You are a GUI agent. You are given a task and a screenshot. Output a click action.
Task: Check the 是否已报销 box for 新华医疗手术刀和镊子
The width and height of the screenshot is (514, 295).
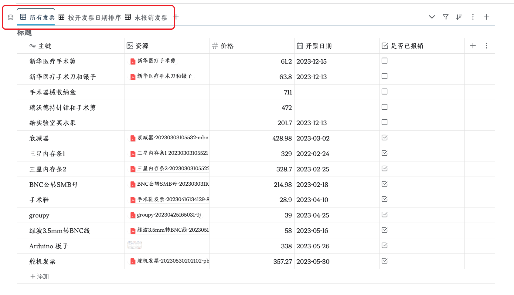coord(385,76)
